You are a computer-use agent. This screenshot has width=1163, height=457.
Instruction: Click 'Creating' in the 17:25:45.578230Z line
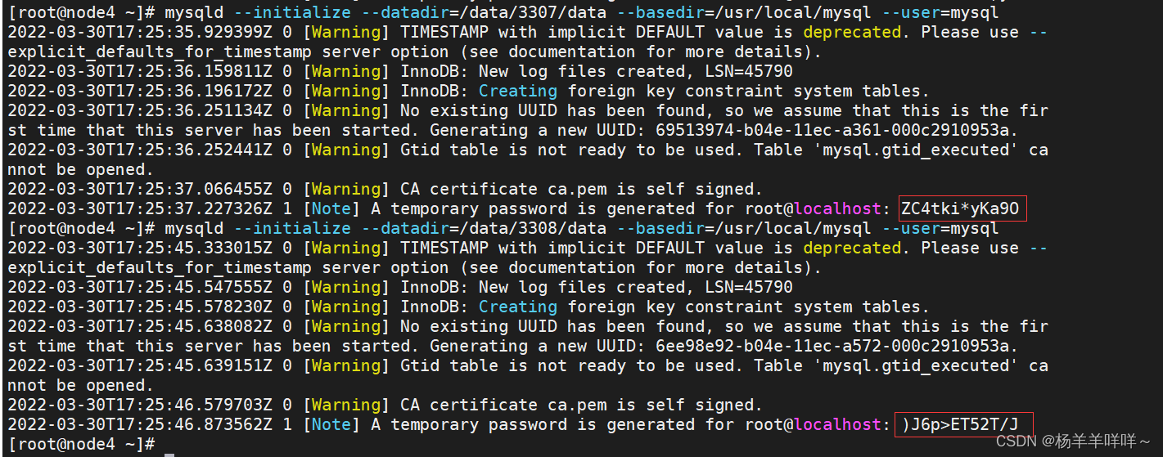click(518, 307)
